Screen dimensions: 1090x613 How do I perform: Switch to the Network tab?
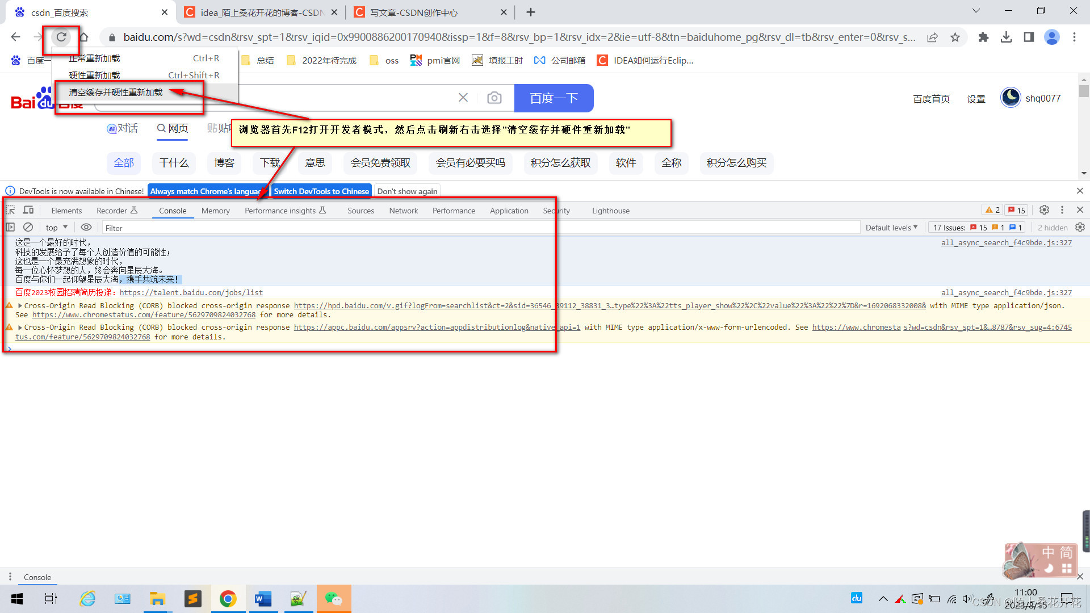pyautogui.click(x=403, y=211)
